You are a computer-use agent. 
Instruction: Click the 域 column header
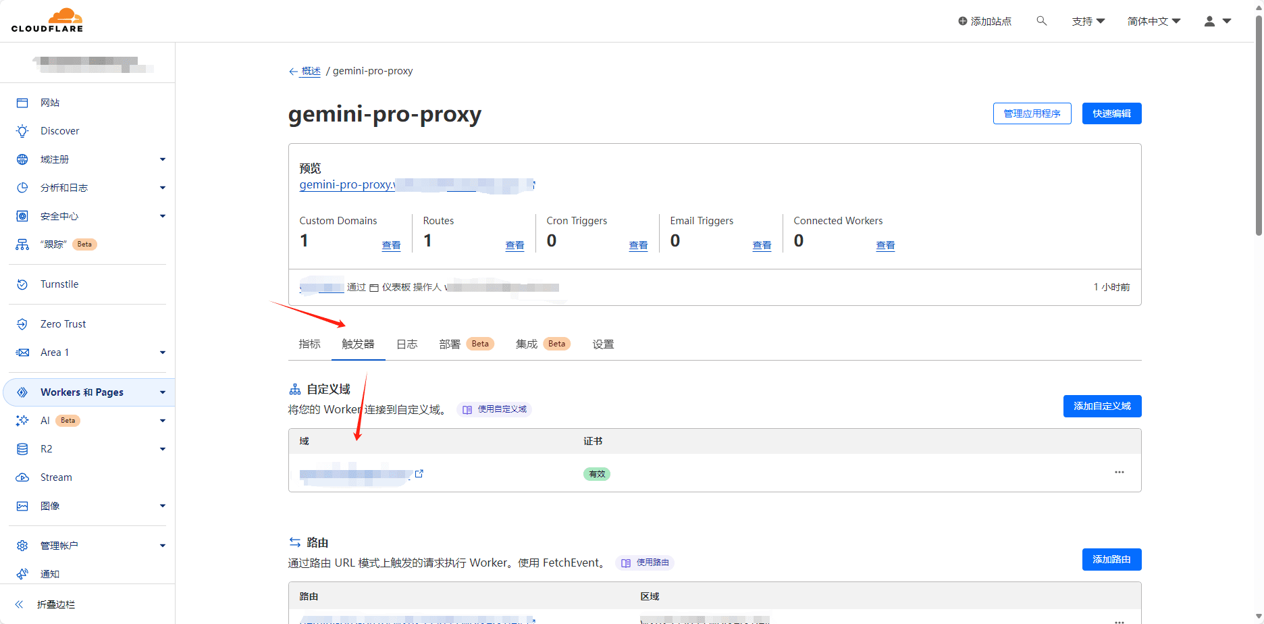[x=305, y=441]
